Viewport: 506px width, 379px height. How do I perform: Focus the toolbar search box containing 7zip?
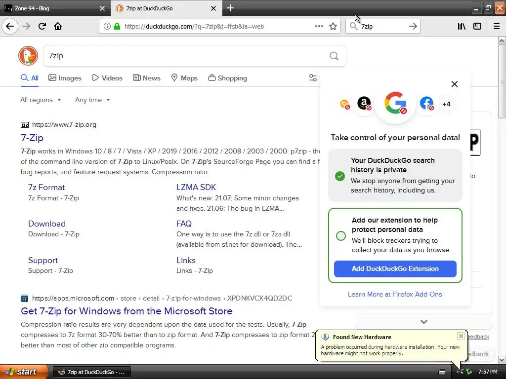click(382, 26)
